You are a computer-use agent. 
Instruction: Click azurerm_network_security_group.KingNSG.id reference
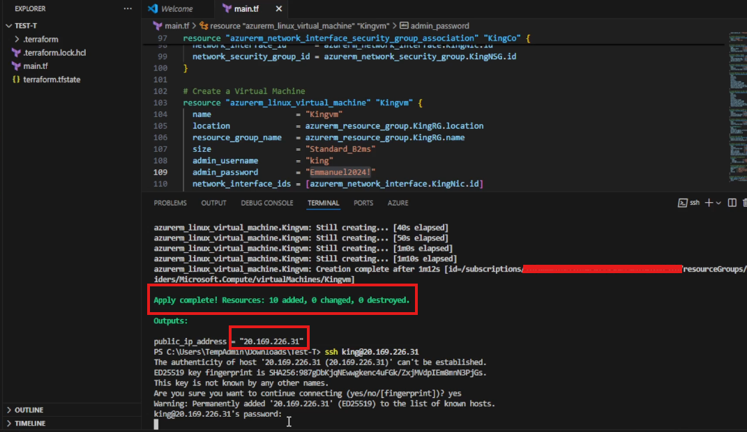pos(420,56)
